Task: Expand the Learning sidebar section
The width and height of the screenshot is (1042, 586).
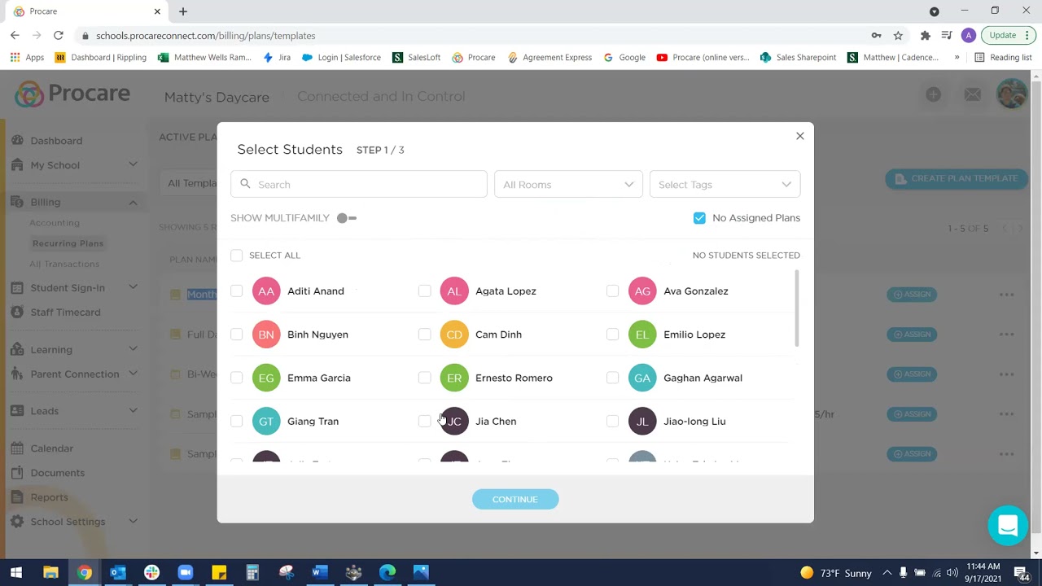Action: click(133, 349)
